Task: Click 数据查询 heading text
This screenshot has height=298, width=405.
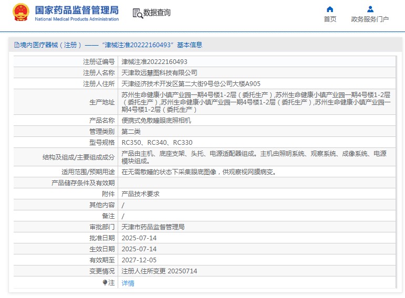Action: click(x=157, y=13)
